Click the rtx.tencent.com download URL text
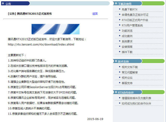This screenshot has height=122, width=166. (41, 44)
